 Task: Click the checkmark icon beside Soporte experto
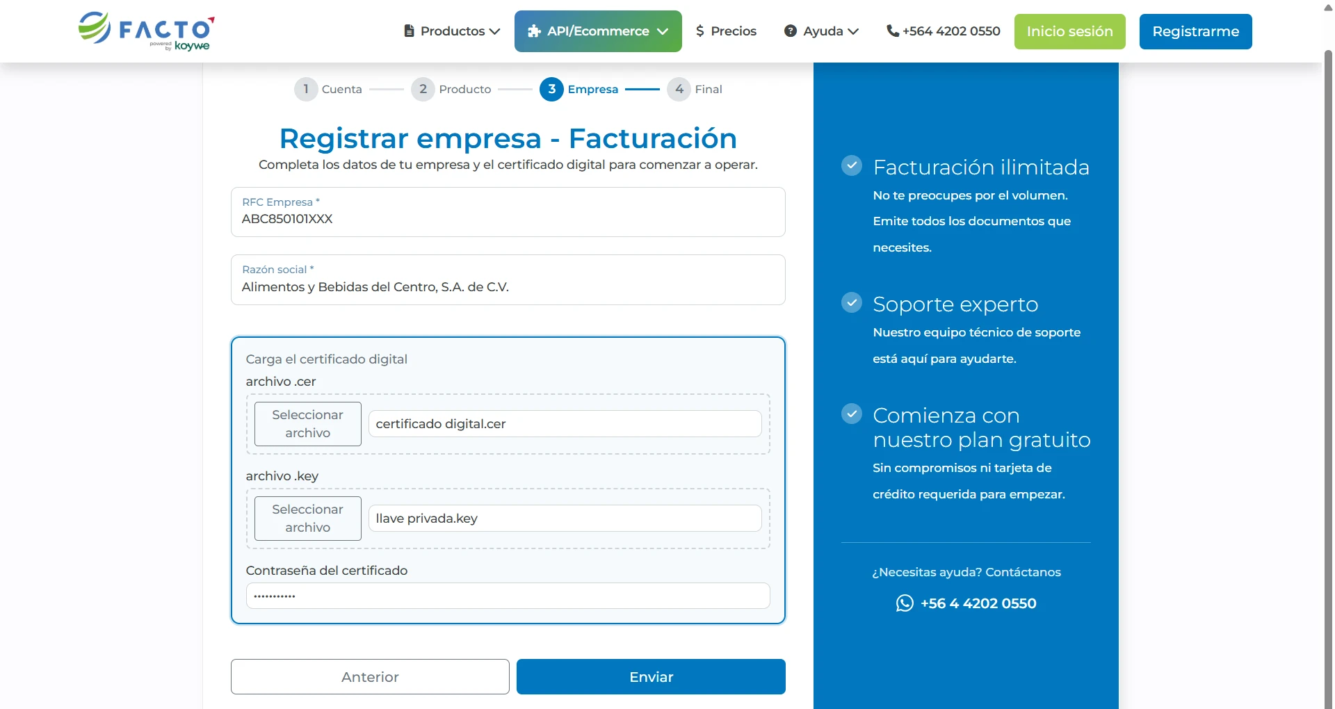(852, 302)
